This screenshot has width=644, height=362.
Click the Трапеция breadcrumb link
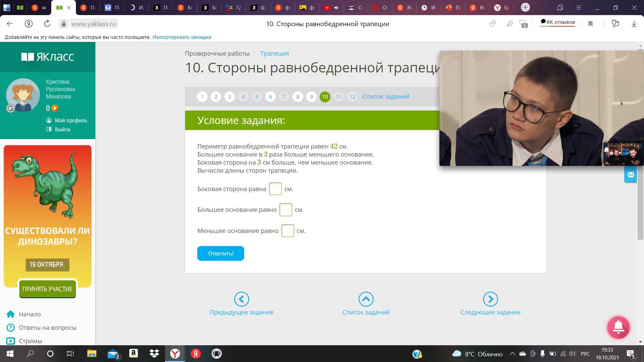(x=274, y=54)
